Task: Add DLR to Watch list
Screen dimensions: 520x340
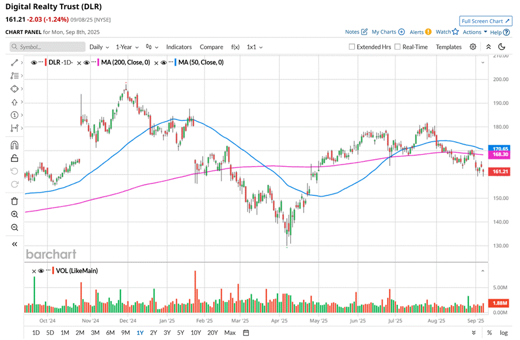Action: [x=447, y=32]
